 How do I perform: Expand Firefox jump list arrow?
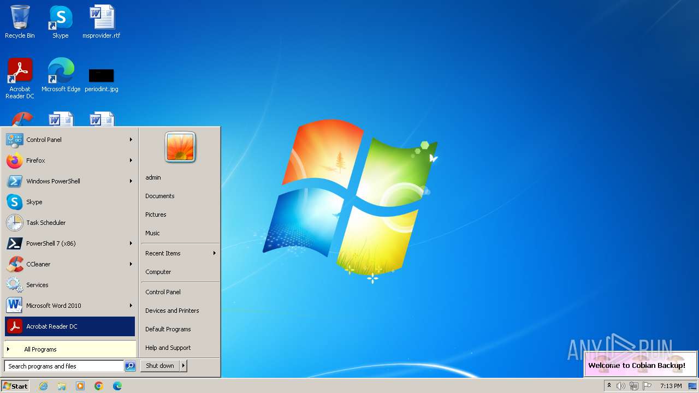pos(131,160)
